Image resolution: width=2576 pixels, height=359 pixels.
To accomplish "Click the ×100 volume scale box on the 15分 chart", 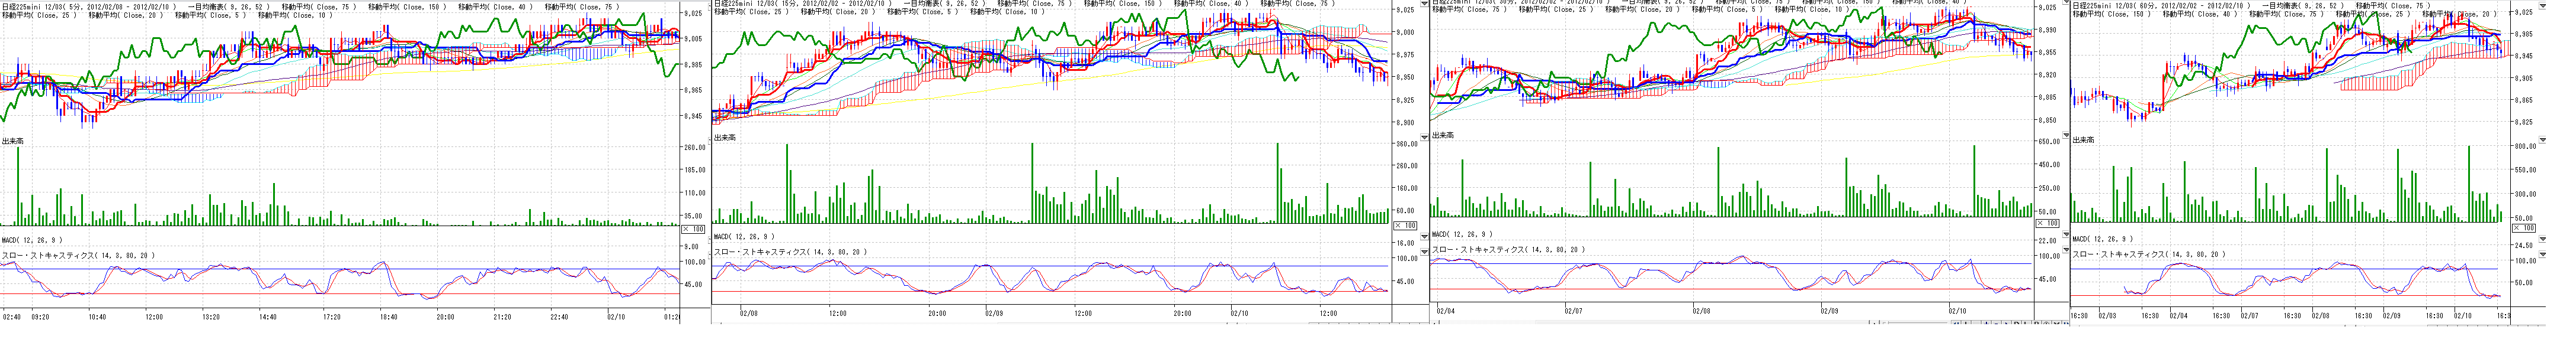I will click(x=1405, y=226).
